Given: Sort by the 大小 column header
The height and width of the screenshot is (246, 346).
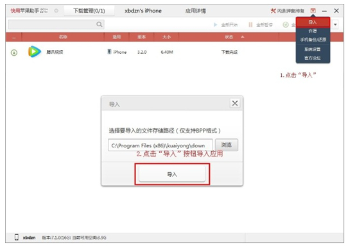Looking at the screenshot, I should pyautogui.click(x=167, y=37).
